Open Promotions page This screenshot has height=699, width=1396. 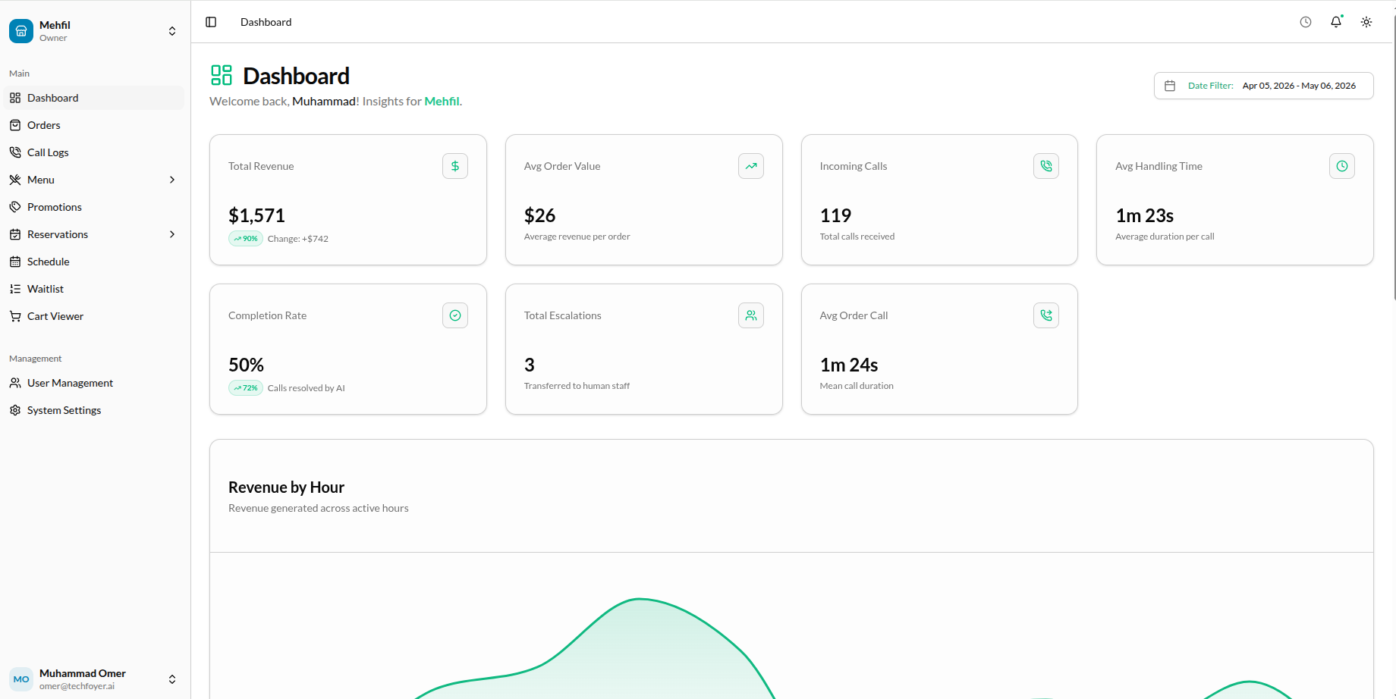pyautogui.click(x=95, y=207)
